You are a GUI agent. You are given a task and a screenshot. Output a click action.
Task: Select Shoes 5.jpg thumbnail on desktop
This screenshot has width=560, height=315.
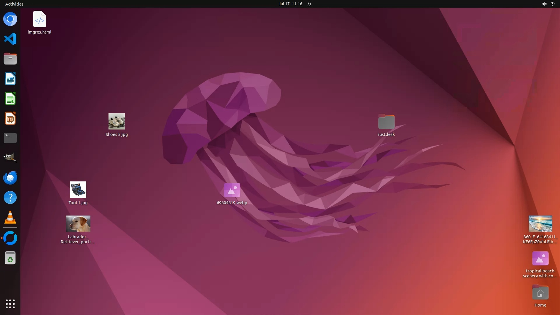click(x=117, y=121)
